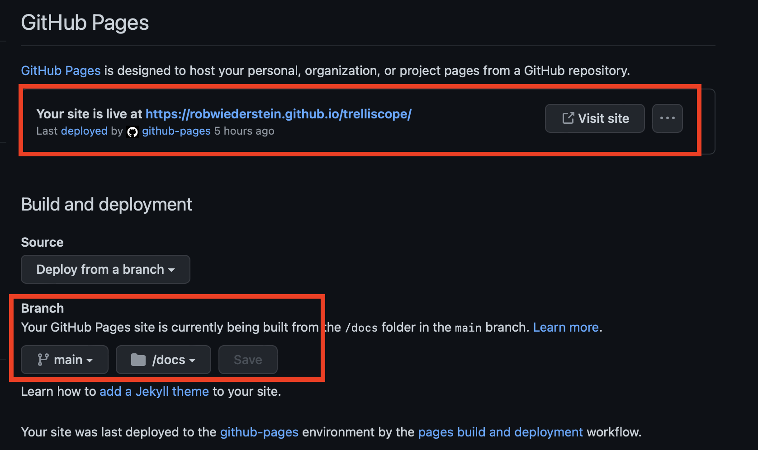The image size is (758, 450).
Task: Click the deployed link in status line
Action: pos(84,131)
